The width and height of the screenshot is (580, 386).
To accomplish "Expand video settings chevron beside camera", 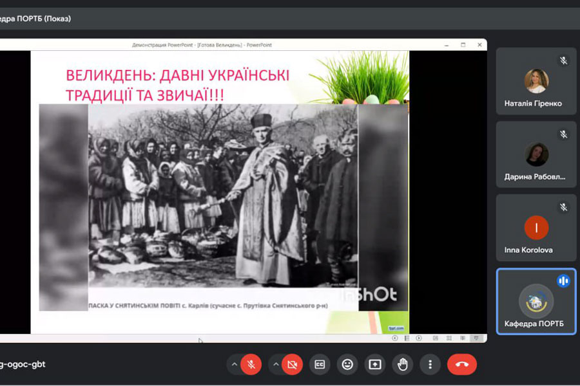I will (x=275, y=365).
